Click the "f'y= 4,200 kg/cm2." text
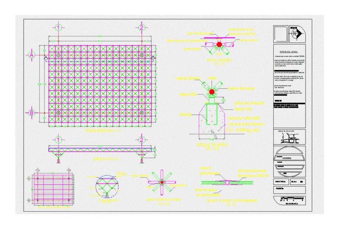This screenshot has width=339, height=229. pos(243,130)
